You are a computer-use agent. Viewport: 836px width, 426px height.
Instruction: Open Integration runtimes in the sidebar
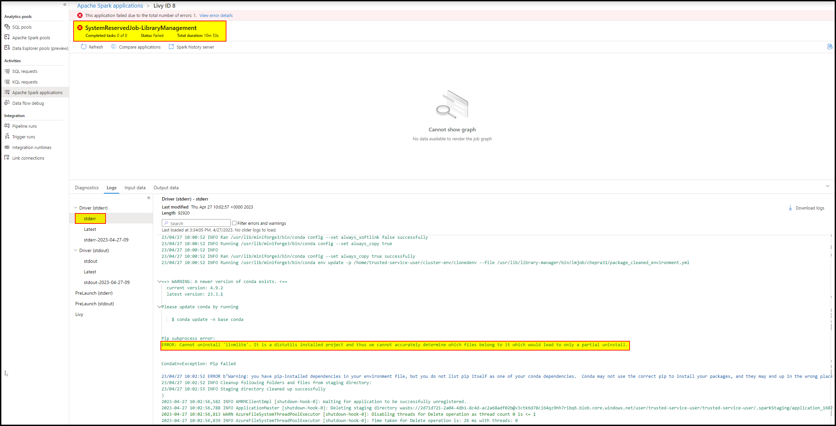click(32, 148)
